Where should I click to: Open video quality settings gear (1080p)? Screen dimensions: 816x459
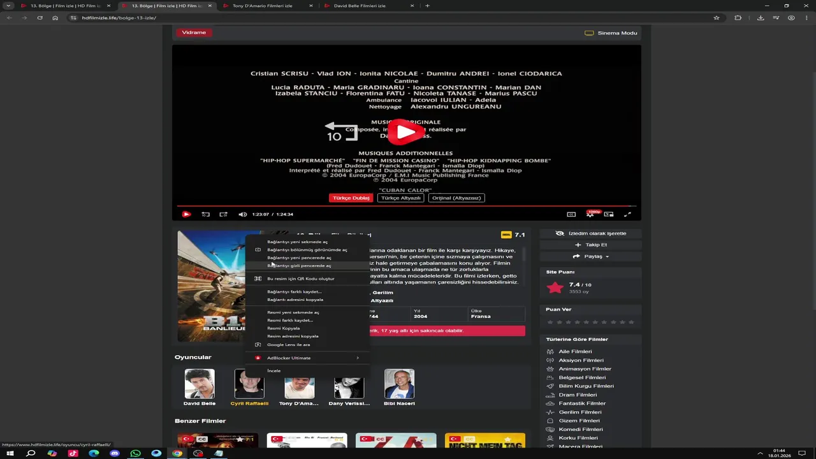click(x=591, y=214)
